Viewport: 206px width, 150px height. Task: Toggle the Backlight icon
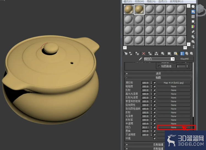point(193,12)
